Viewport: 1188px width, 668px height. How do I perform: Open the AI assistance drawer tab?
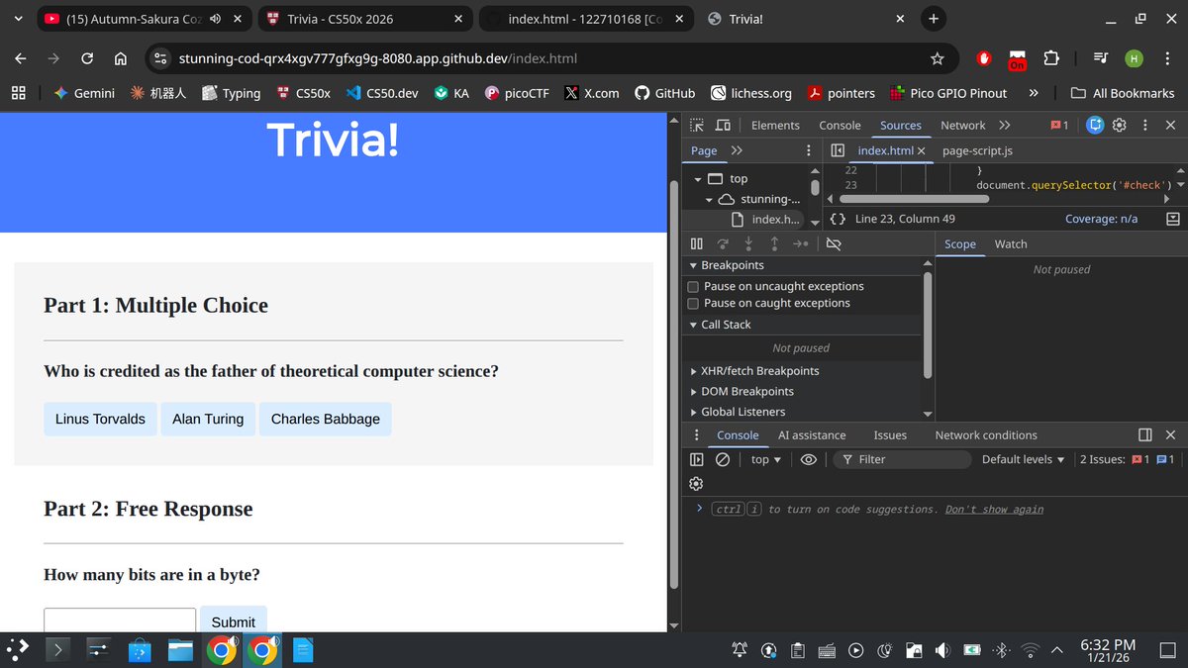click(x=812, y=434)
